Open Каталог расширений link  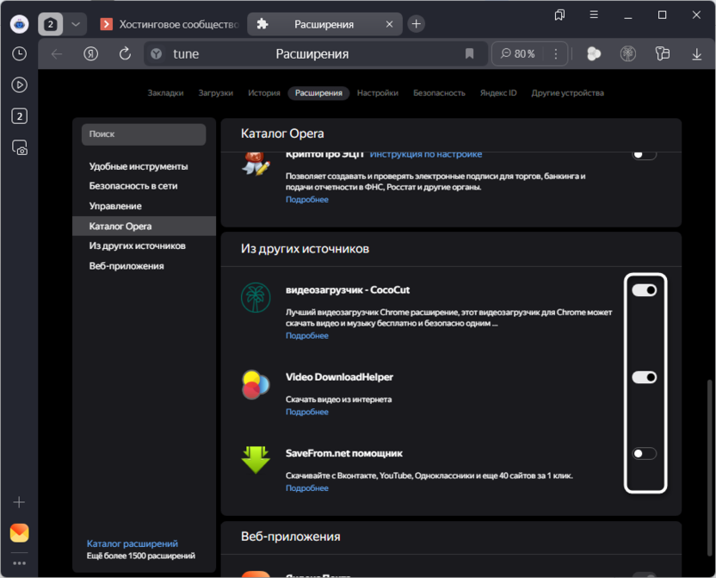point(133,544)
